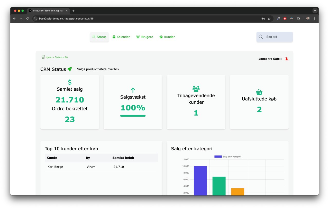Click the rocket icon beside CRM Status
Screen dimensions: 329x209
[x=70, y=69]
